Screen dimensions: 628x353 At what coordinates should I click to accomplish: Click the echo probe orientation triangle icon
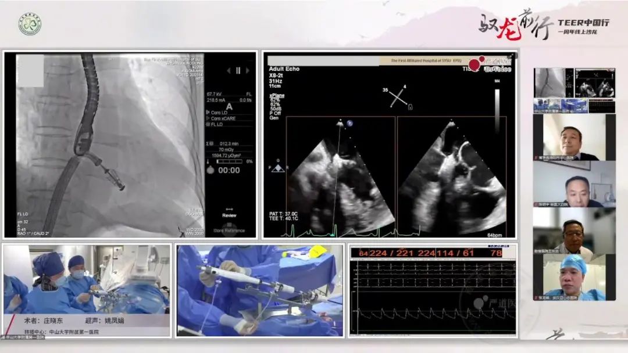click(x=278, y=168)
